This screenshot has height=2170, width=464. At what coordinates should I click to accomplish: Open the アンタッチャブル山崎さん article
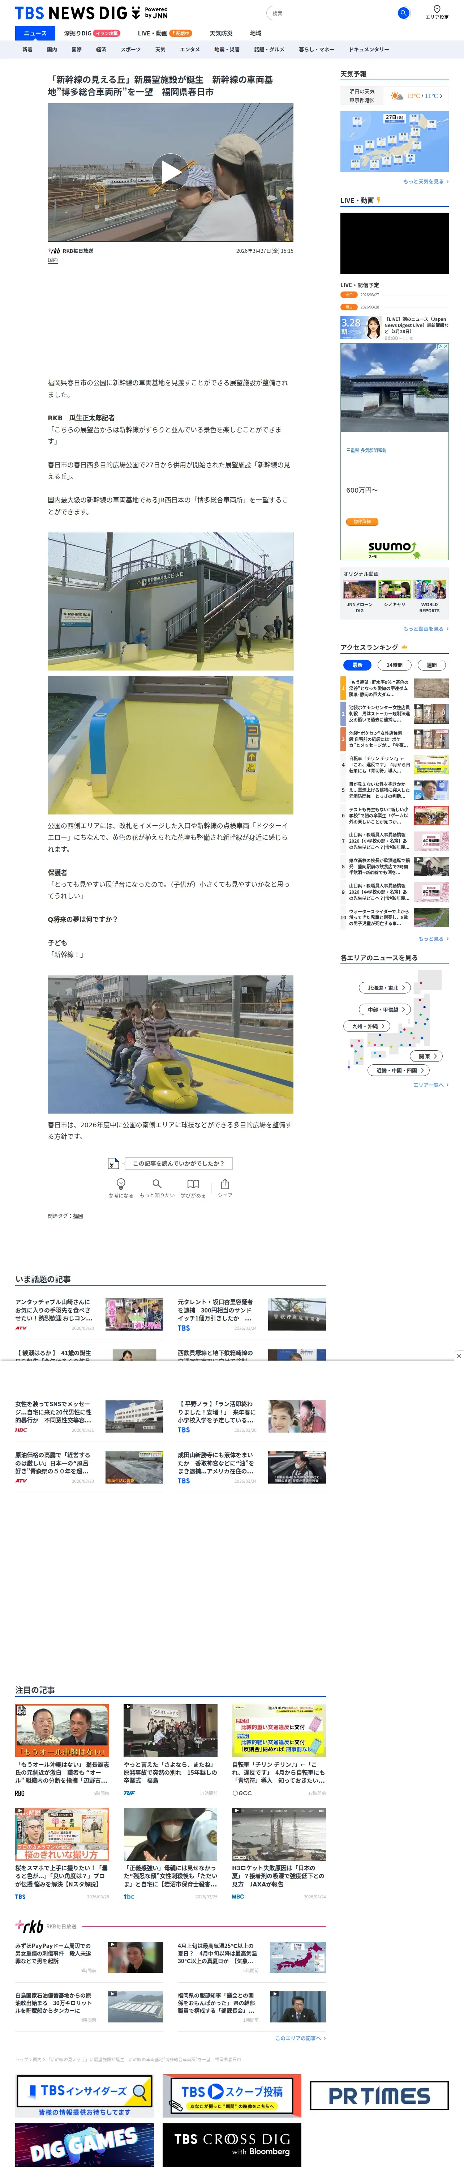click(x=89, y=1314)
